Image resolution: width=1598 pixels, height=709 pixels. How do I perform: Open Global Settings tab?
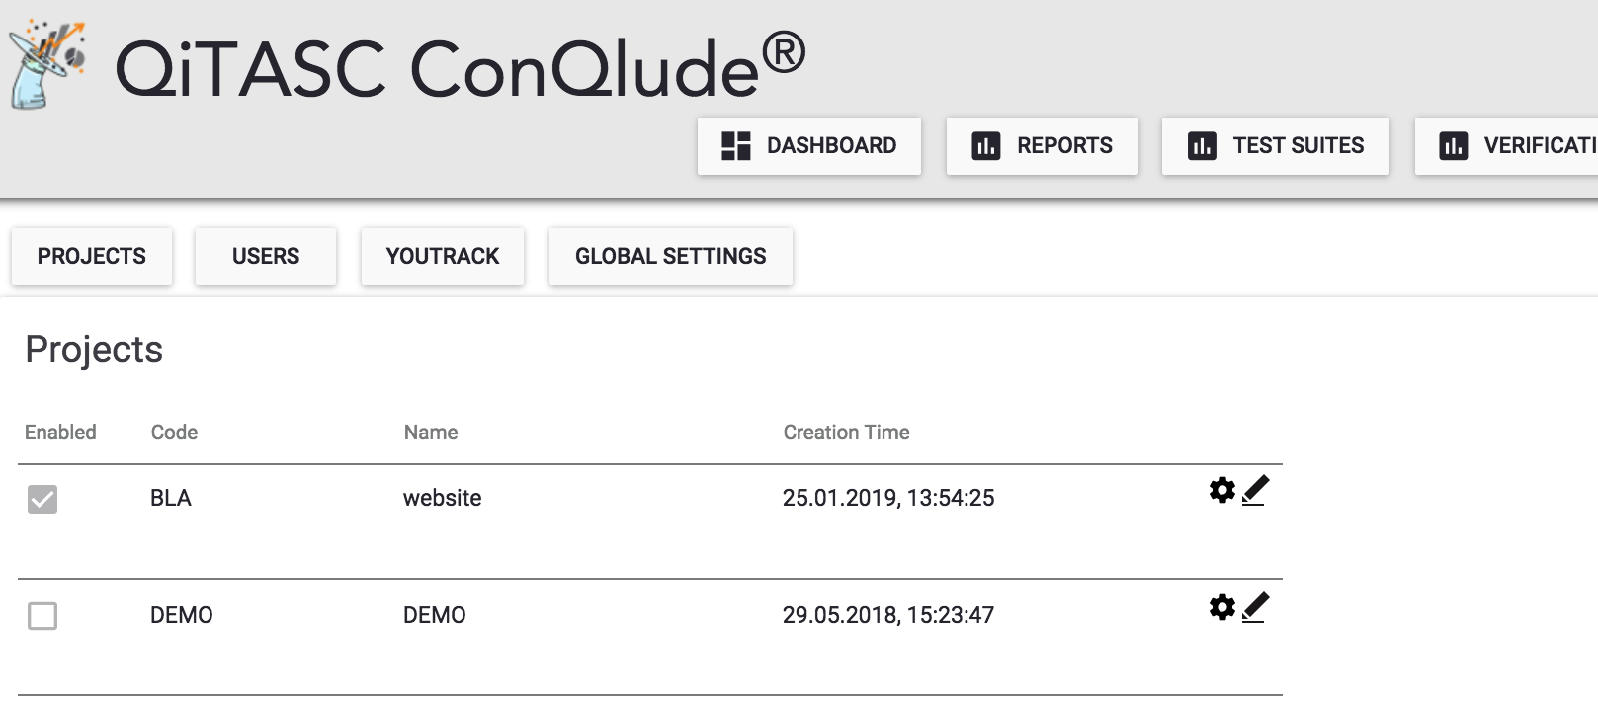coord(671,257)
